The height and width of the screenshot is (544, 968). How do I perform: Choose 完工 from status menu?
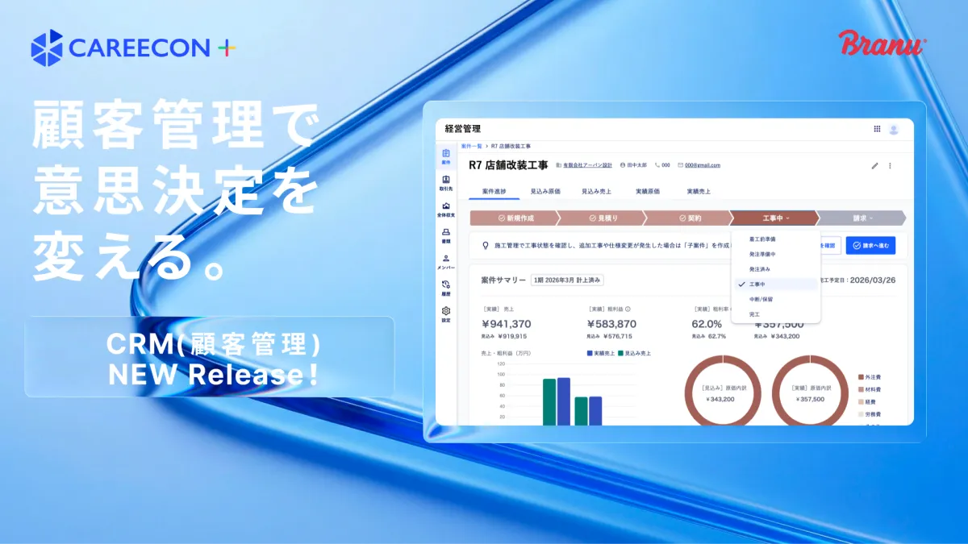(x=754, y=314)
